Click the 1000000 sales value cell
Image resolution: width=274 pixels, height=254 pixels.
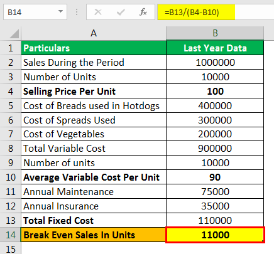click(215, 62)
